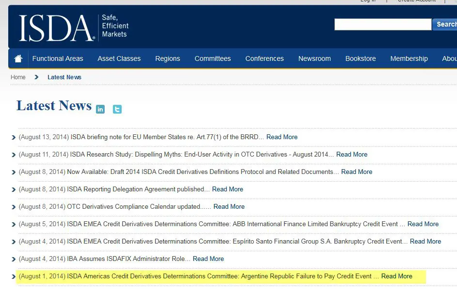Read More on BRRD briefing note
The height and width of the screenshot is (289, 457).
282,137
